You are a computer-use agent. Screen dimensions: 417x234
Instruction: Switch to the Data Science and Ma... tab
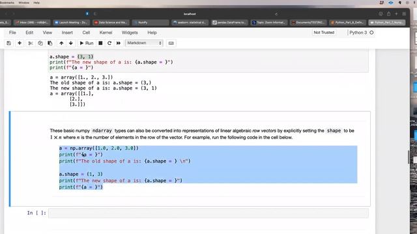click(111, 23)
